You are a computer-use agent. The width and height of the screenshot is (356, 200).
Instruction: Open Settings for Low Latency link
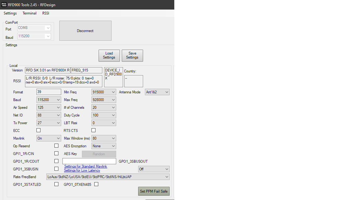click(x=82, y=170)
